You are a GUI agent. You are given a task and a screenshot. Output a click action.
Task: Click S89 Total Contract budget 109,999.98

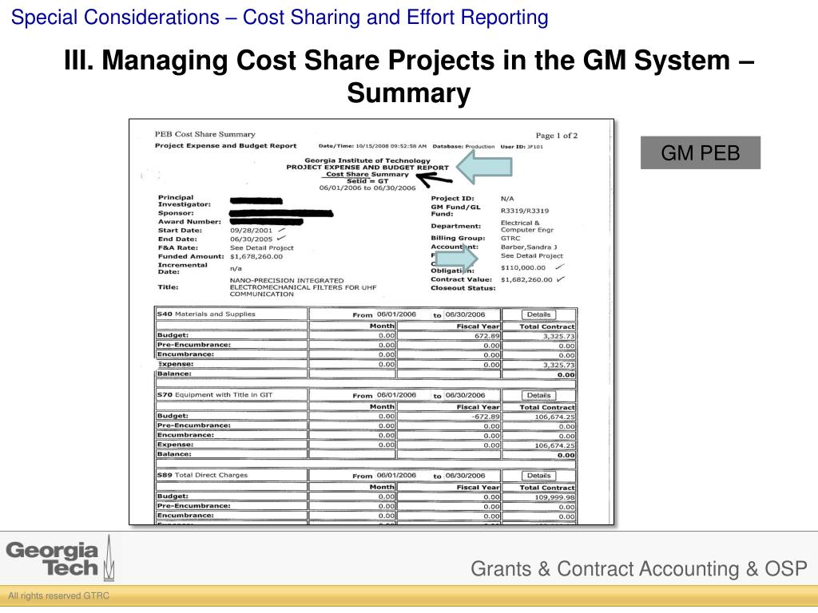point(554,498)
